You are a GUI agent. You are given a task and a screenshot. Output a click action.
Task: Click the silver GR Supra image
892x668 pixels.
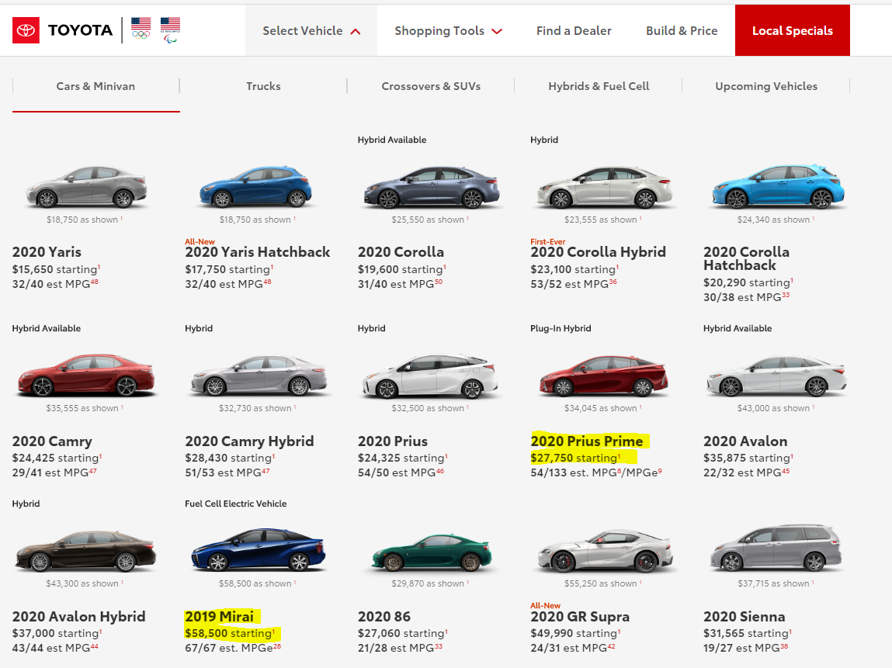point(606,550)
